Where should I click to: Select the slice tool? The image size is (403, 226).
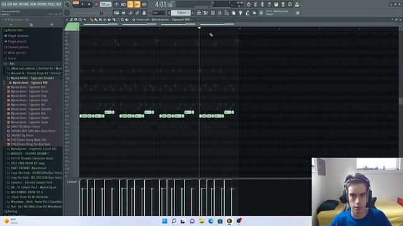(x=113, y=19)
